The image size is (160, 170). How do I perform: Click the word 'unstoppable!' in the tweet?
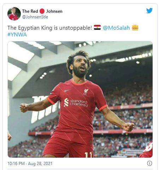point(76,28)
